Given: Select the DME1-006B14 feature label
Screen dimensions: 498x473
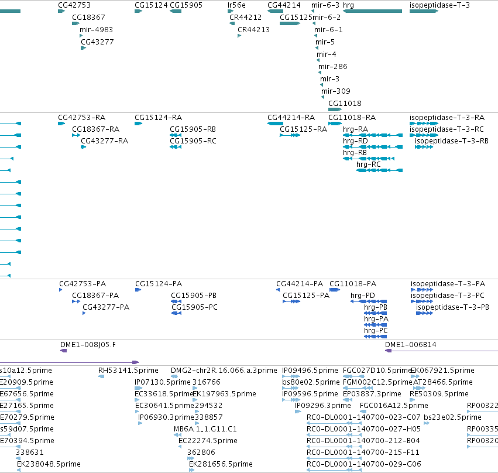Looking at the screenshot, I should point(411,345).
